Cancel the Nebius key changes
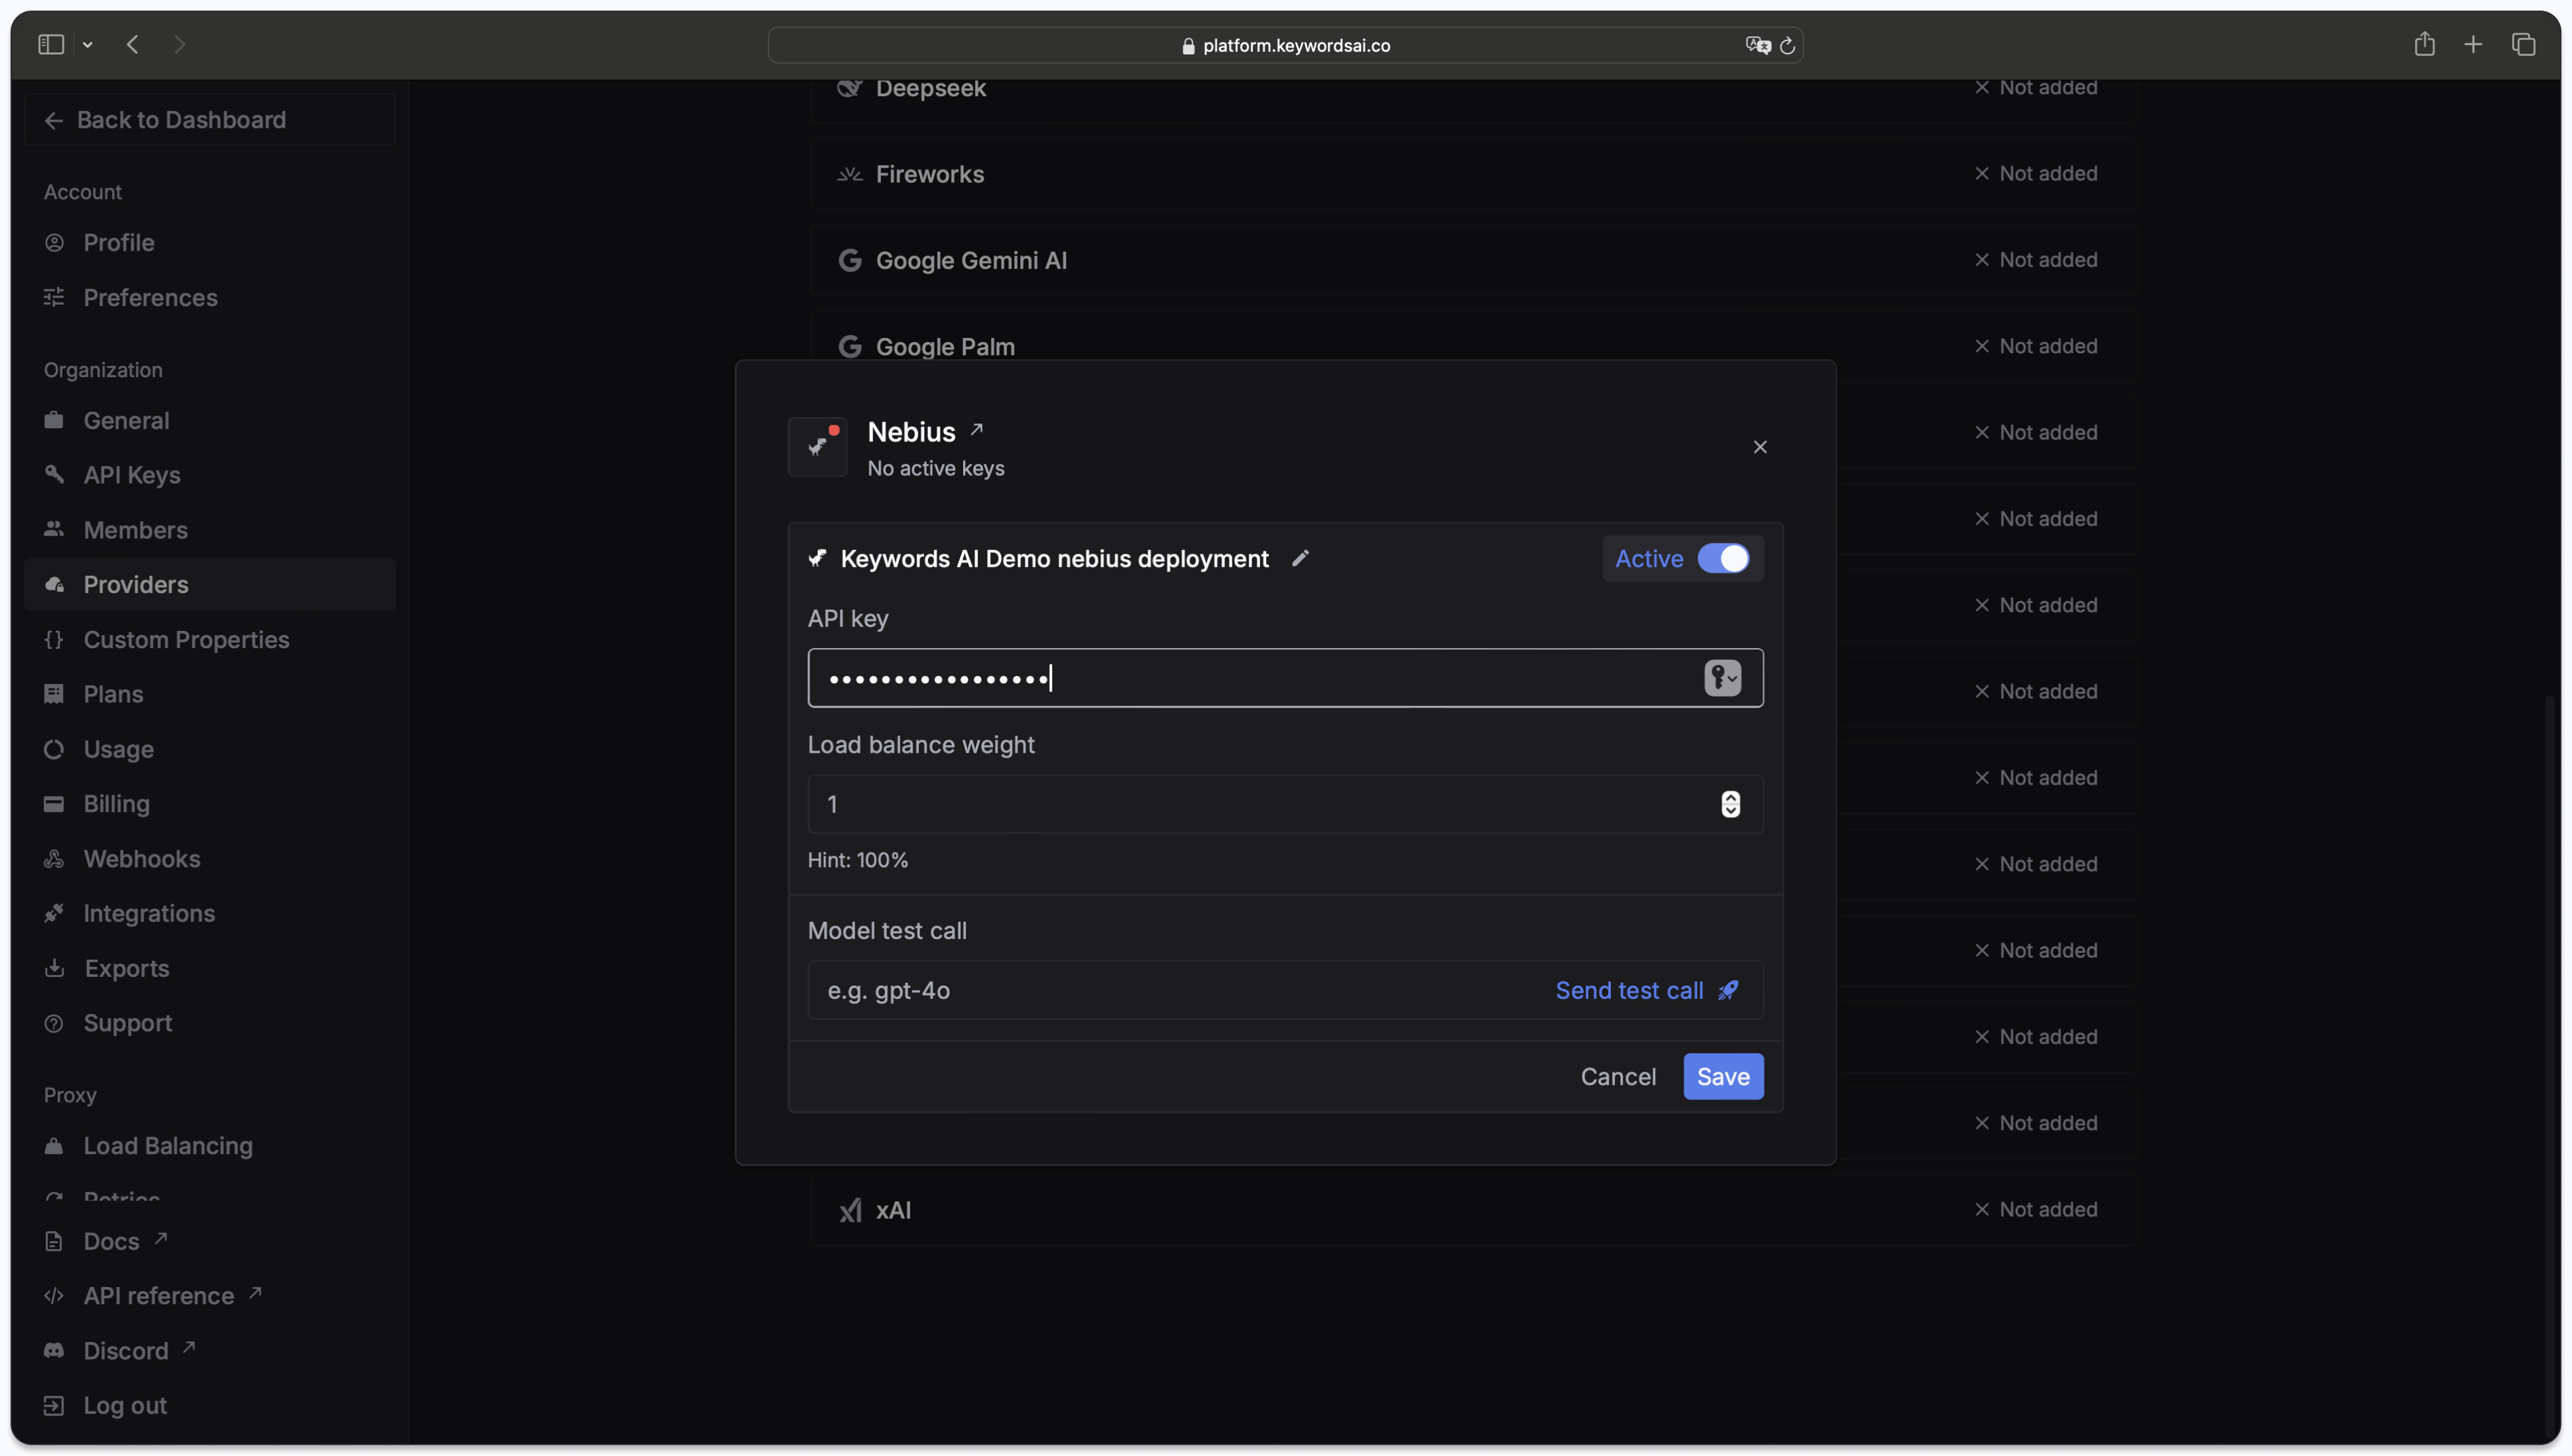Viewport: 2572px width, 1456px height. tap(1618, 1076)
